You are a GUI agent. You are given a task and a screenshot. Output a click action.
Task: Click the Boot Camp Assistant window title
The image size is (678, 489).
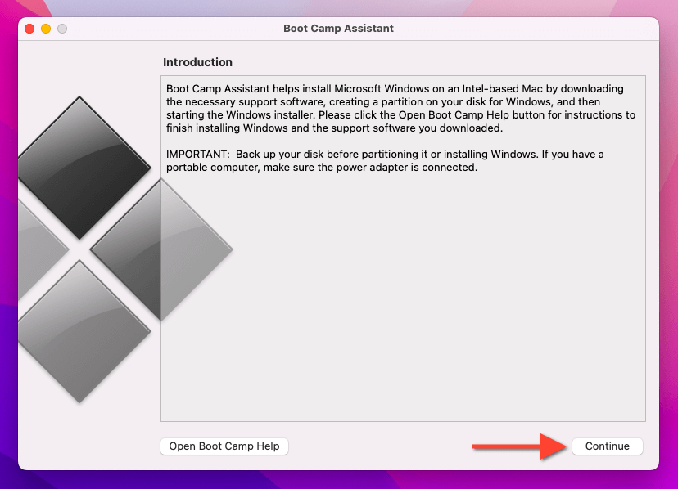[x=338, y=29]
